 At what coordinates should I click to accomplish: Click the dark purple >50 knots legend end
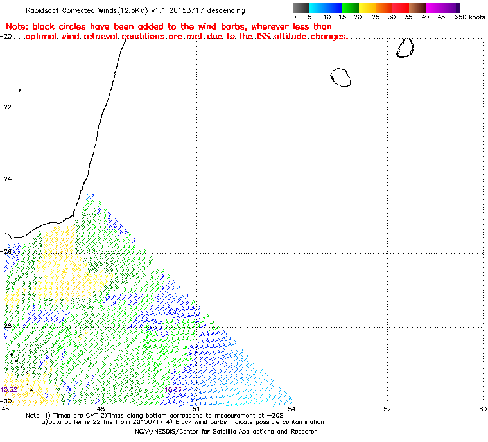457,8
